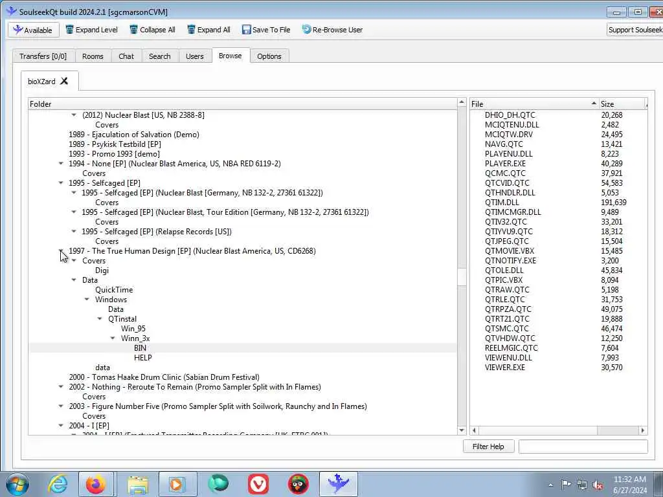
Task: Select the Digi folder
Action: tap(102, 271)
